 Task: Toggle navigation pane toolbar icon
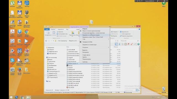coord(116,44)
